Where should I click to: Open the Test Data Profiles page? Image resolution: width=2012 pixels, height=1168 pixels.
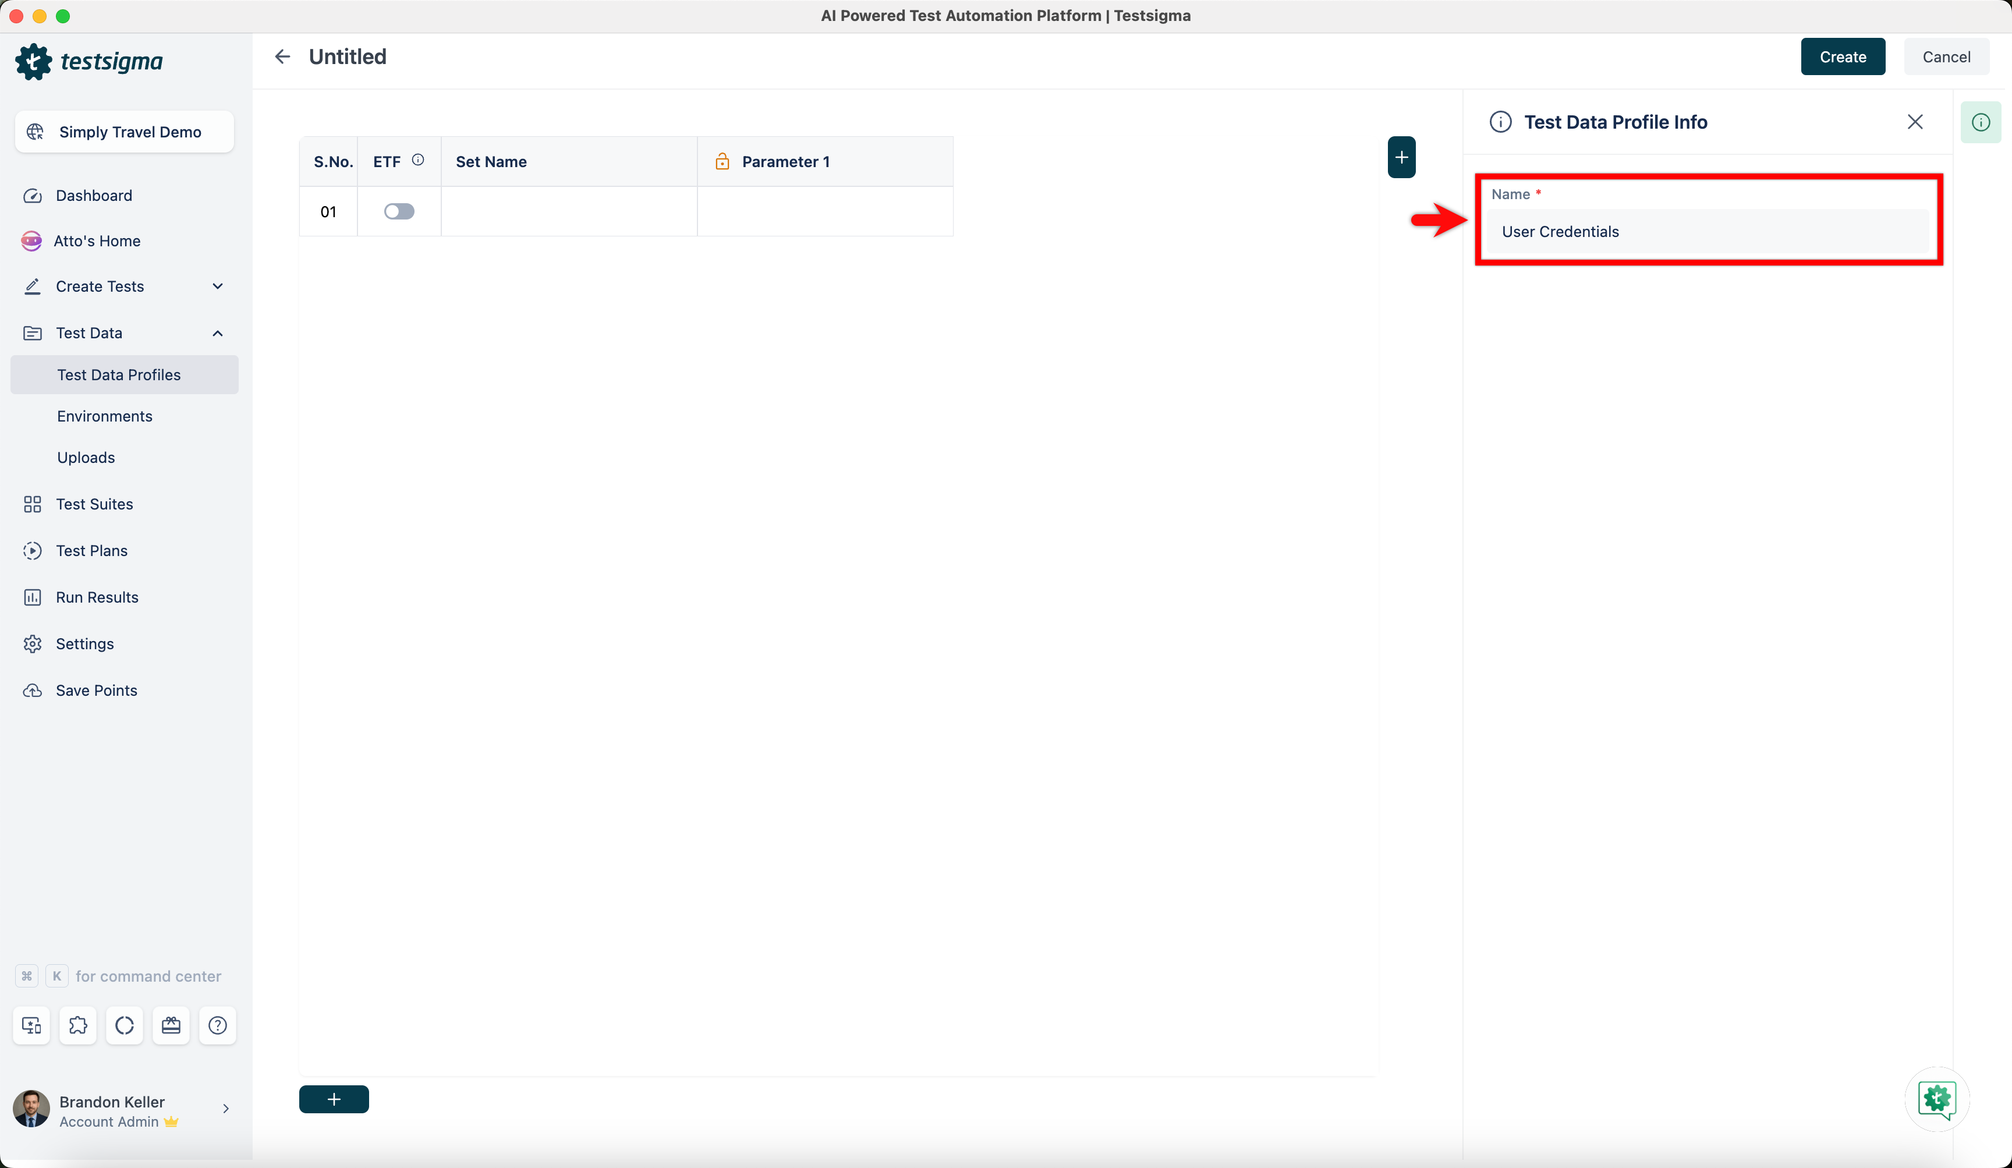pyautogui.click(x=119, y=374)
